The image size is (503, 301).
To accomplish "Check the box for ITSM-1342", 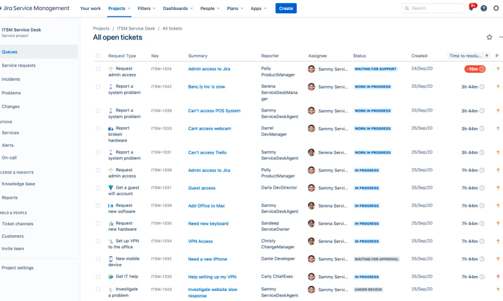I will (98, 87).
